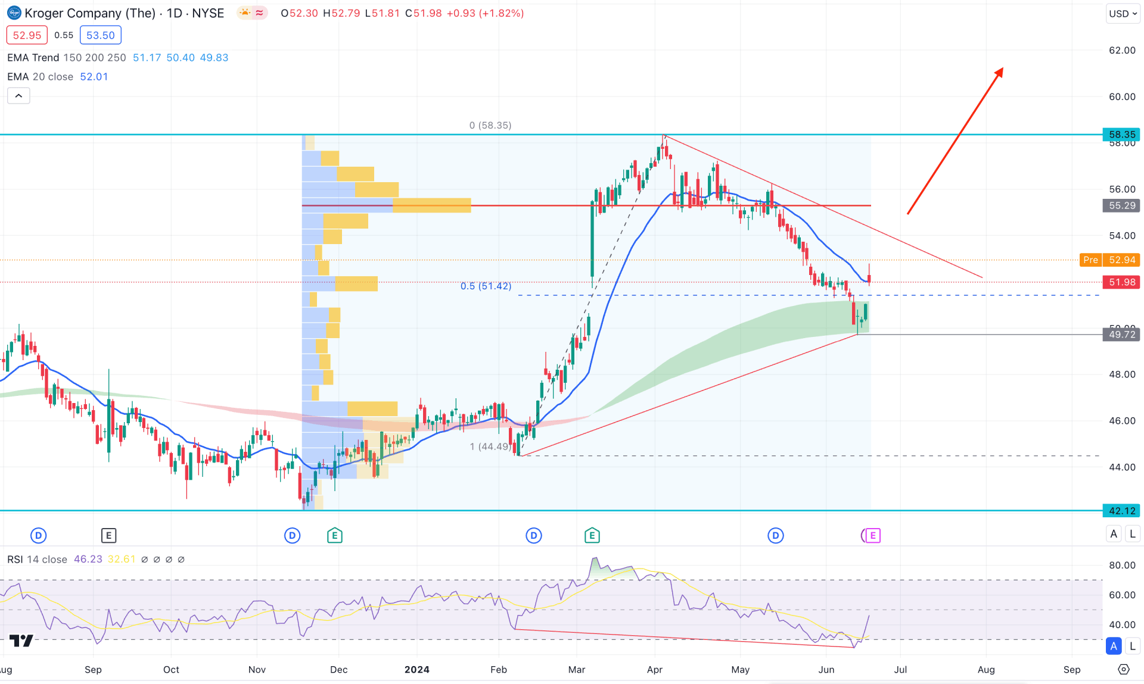
Task: Click the 55.29 price axis label
Action: coord(1121,205)
